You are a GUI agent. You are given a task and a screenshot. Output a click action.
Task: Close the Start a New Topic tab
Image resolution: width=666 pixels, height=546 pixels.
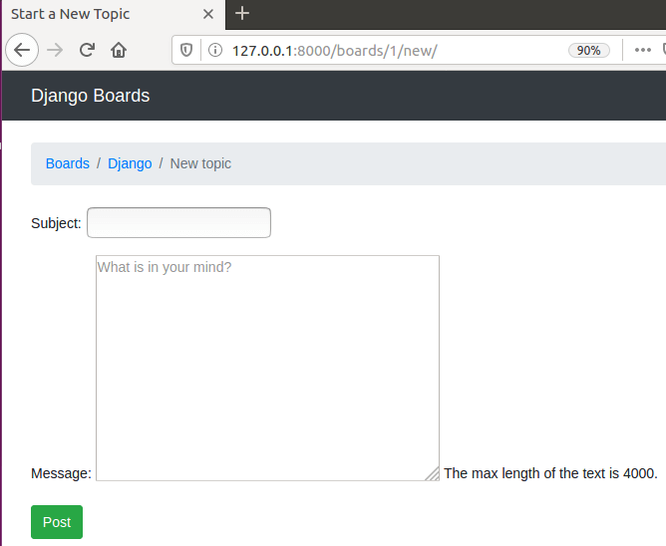pyautogui.click(x=208, y=14)
